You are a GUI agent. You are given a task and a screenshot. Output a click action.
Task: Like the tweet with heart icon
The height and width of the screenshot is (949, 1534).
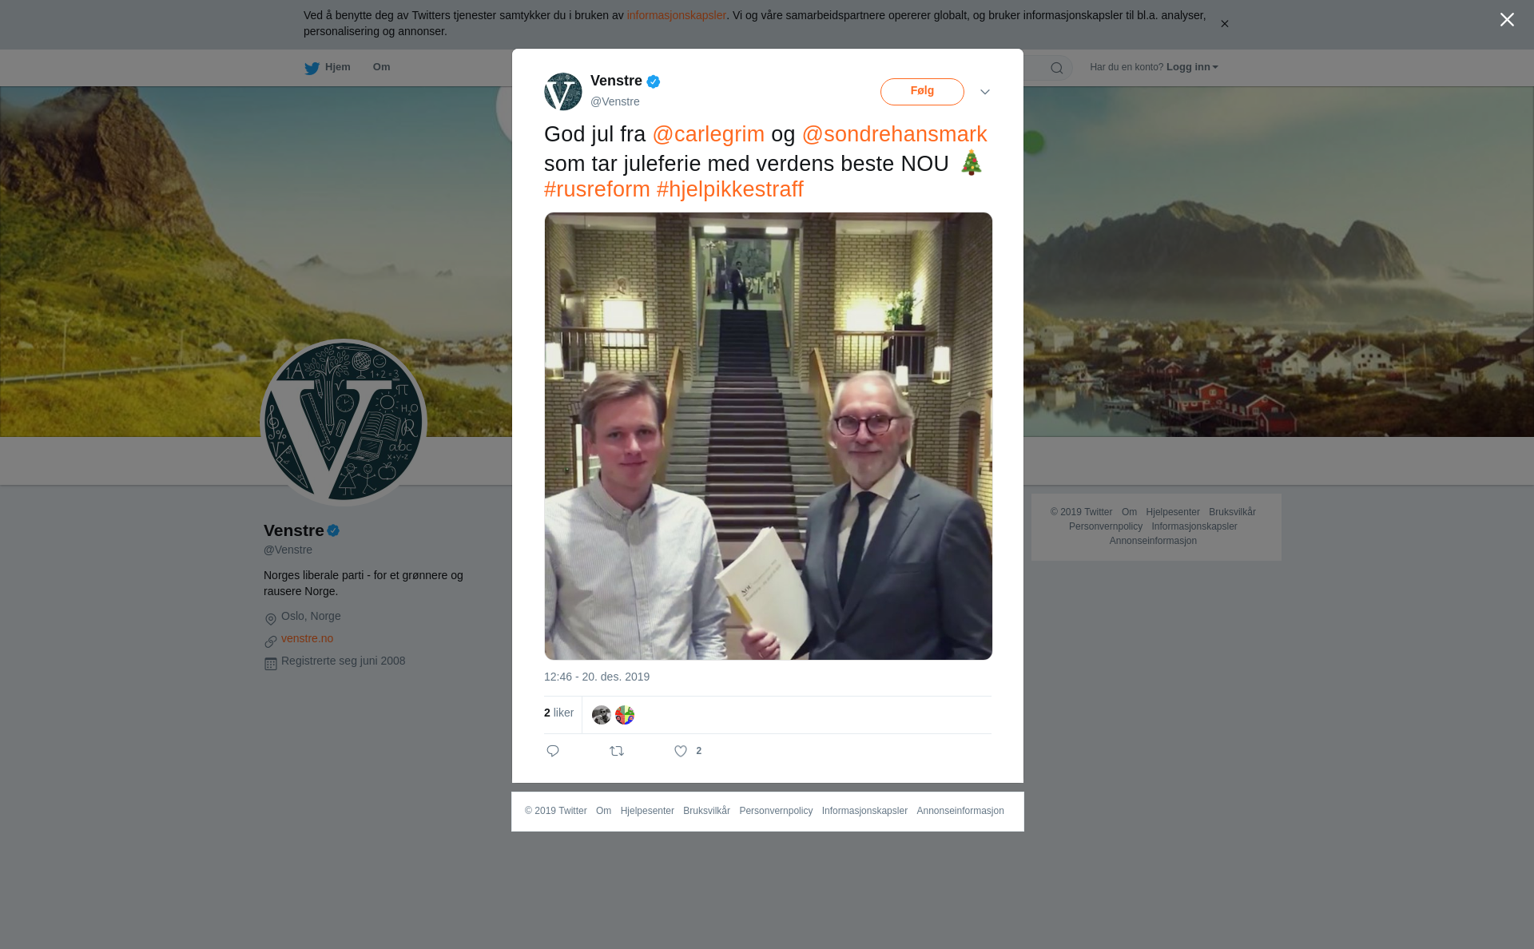pyautogui.click(x=681, y=751)
